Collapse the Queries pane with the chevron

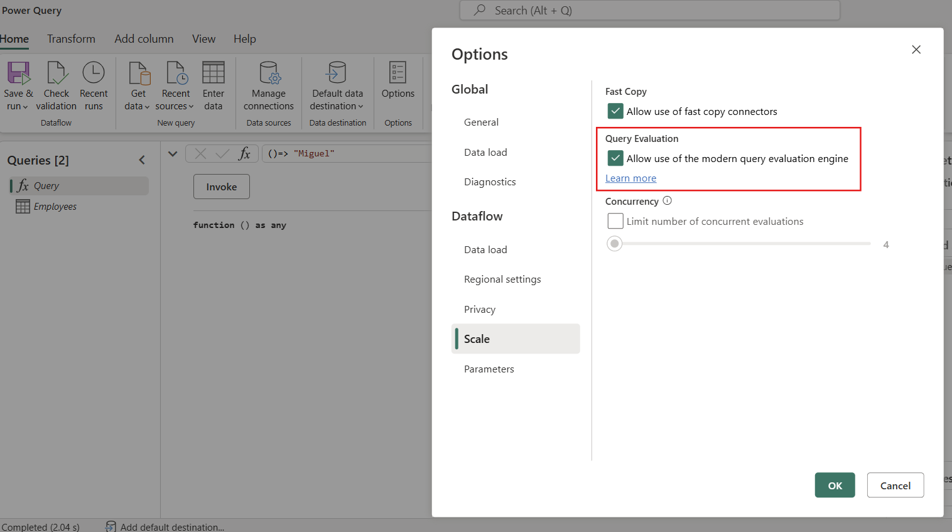142,160
